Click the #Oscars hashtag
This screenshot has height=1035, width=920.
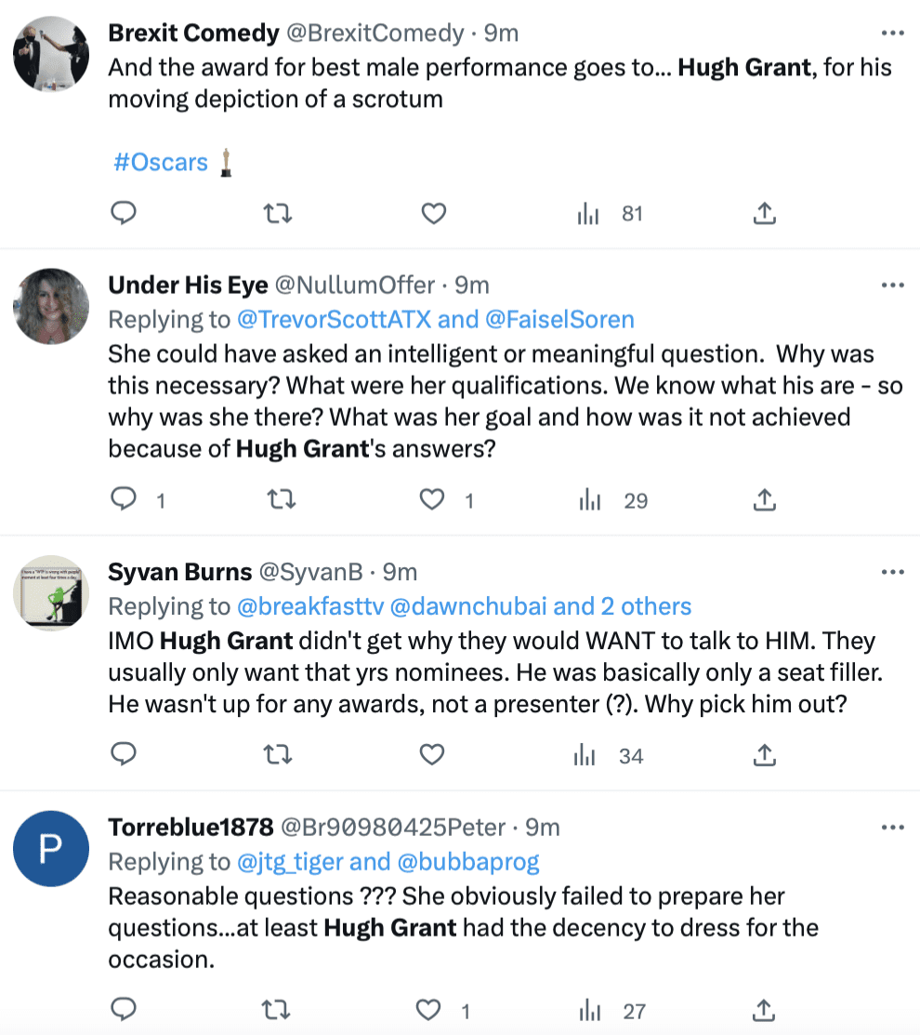point(161,163)
